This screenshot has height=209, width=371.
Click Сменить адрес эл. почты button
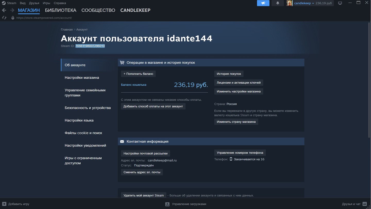pos(142,172)
